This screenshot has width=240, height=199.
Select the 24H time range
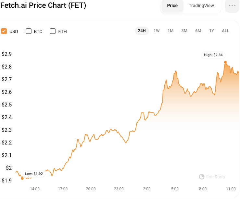[142, 31]
